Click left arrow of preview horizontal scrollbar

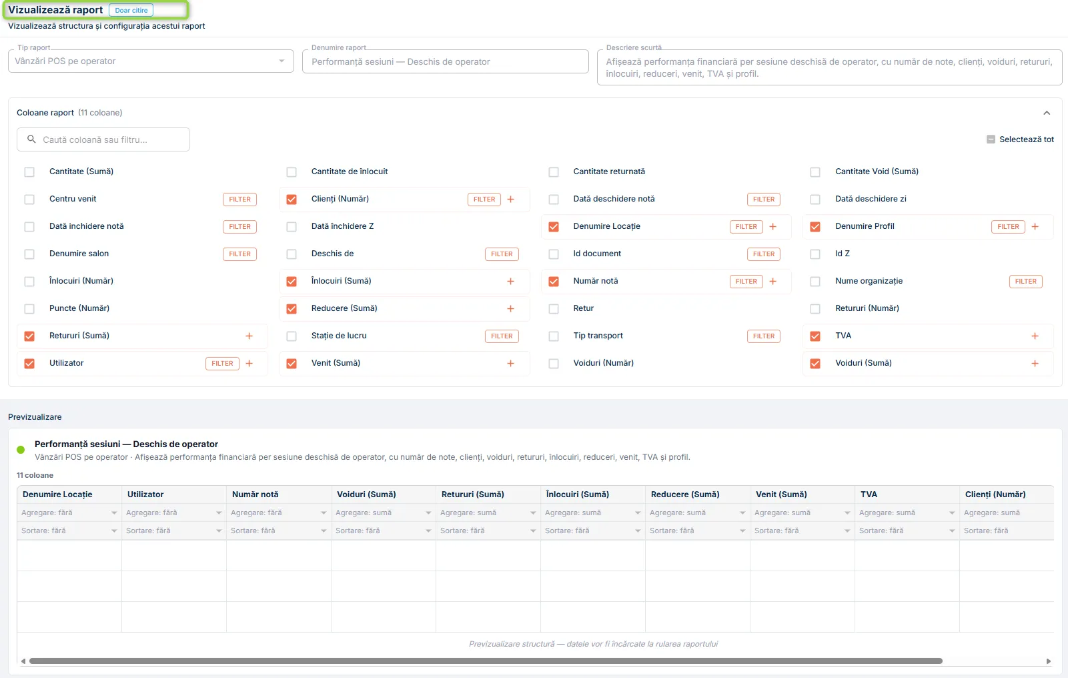click(x=23, y=661)
